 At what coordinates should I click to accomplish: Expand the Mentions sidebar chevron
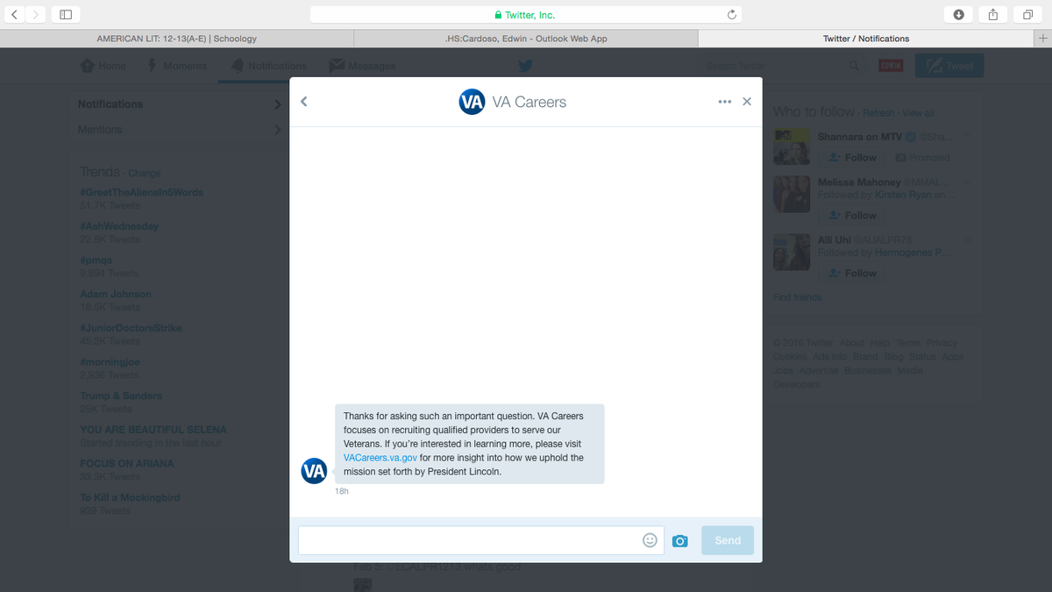278,130
